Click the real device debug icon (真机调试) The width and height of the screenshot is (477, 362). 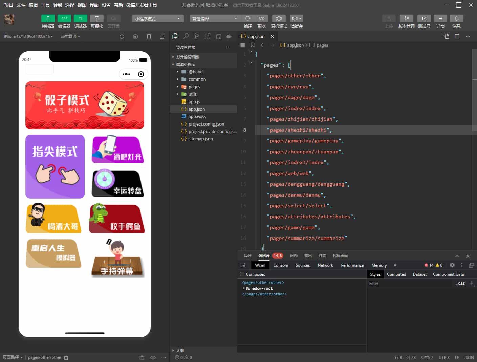pos(279,18)
